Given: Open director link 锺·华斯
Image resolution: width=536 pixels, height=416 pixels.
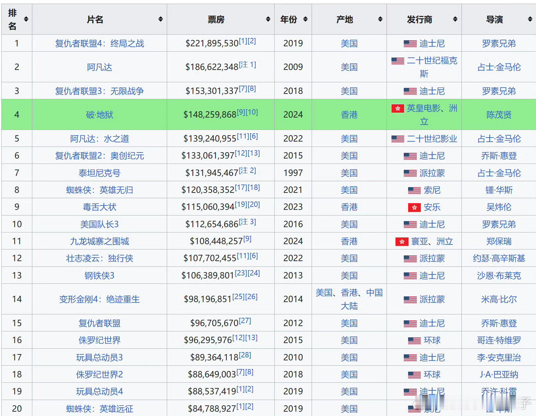Looking at the screenshot, I should pos(499,190).
